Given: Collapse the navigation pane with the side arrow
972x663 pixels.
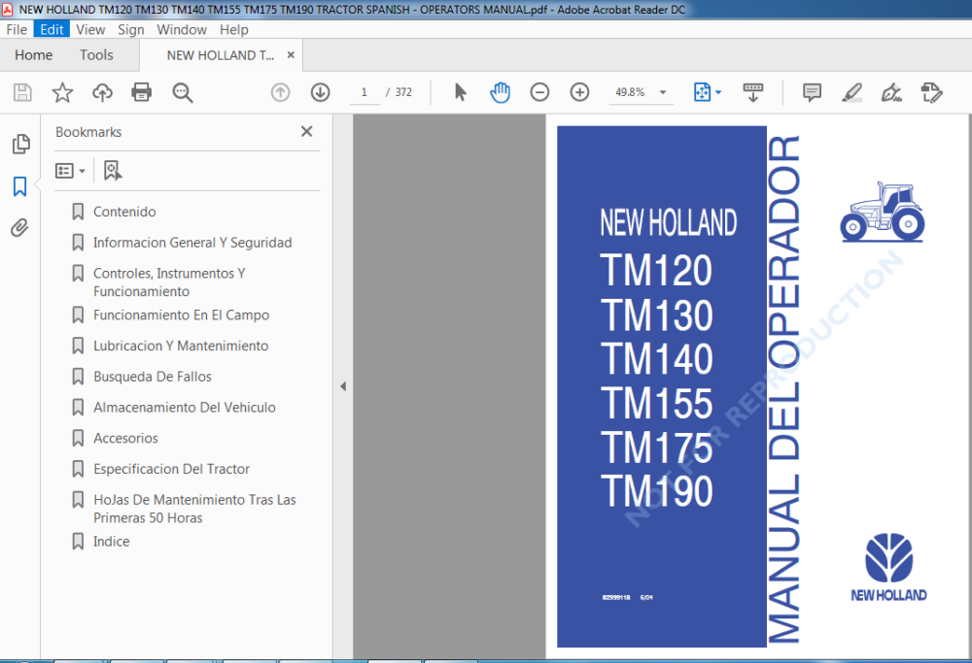Looking at the screenshot, I should pyautogui.click(x=343, y=386).
